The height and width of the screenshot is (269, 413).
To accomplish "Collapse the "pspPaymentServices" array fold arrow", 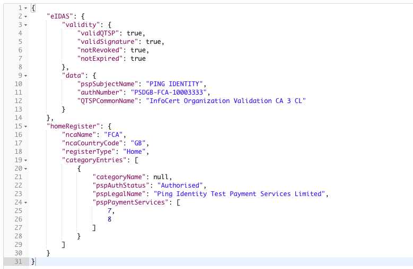I will pyautogui.click(x=26, y=202).
